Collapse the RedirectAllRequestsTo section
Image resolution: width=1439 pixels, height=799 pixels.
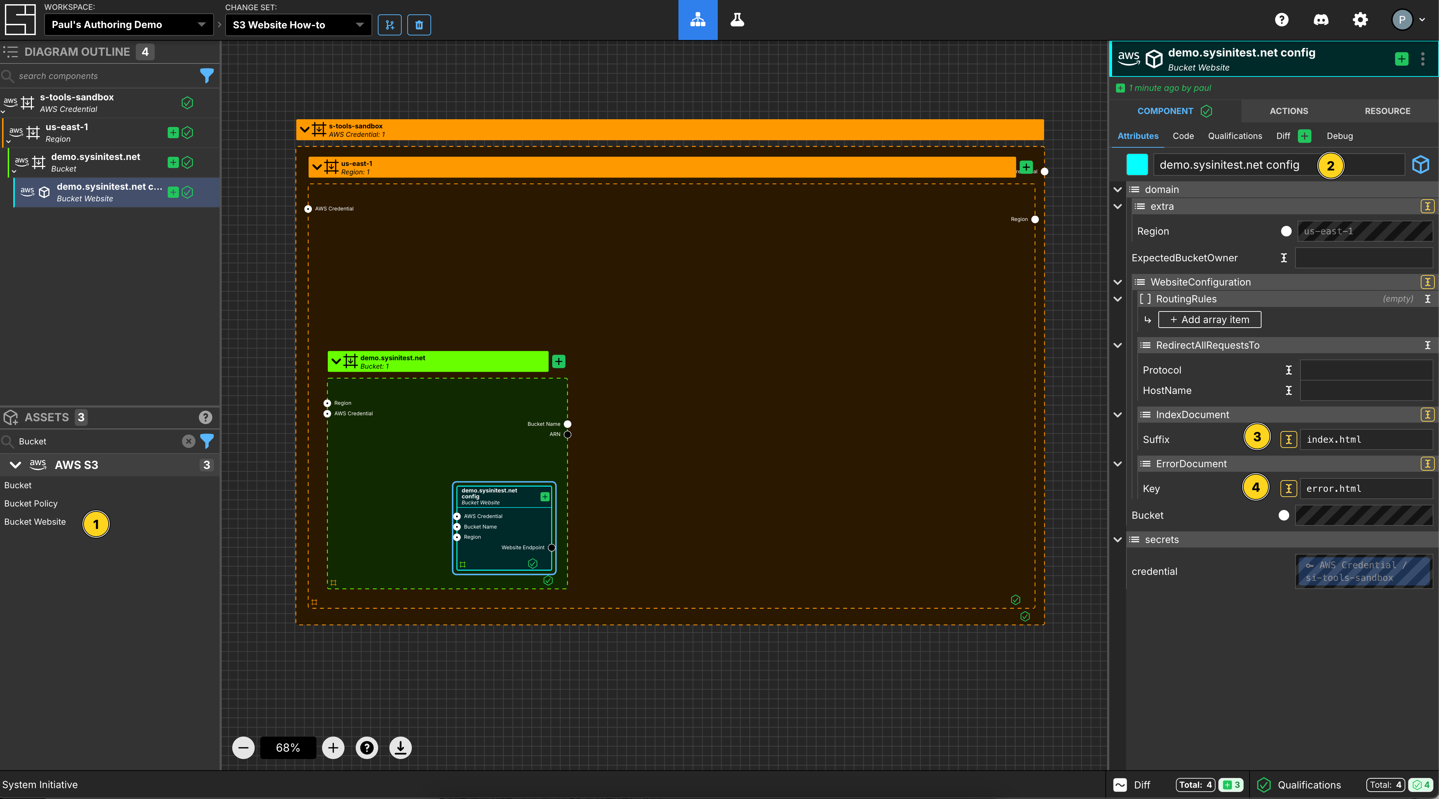point(1118,345)
